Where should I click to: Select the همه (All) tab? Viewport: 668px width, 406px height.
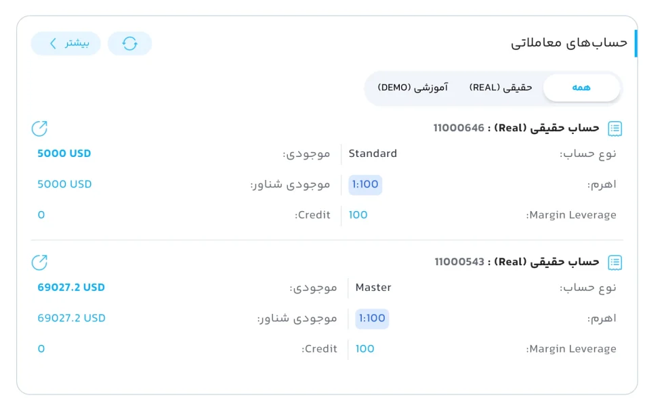pos(581,87)
